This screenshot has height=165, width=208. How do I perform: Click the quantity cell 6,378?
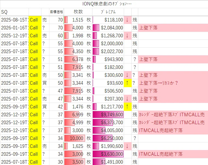(x=75, y=59)
